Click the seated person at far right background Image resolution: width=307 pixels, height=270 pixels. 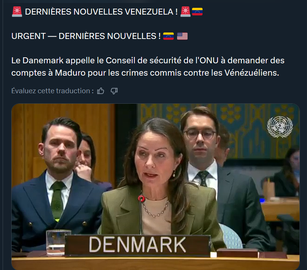point(288,172)
